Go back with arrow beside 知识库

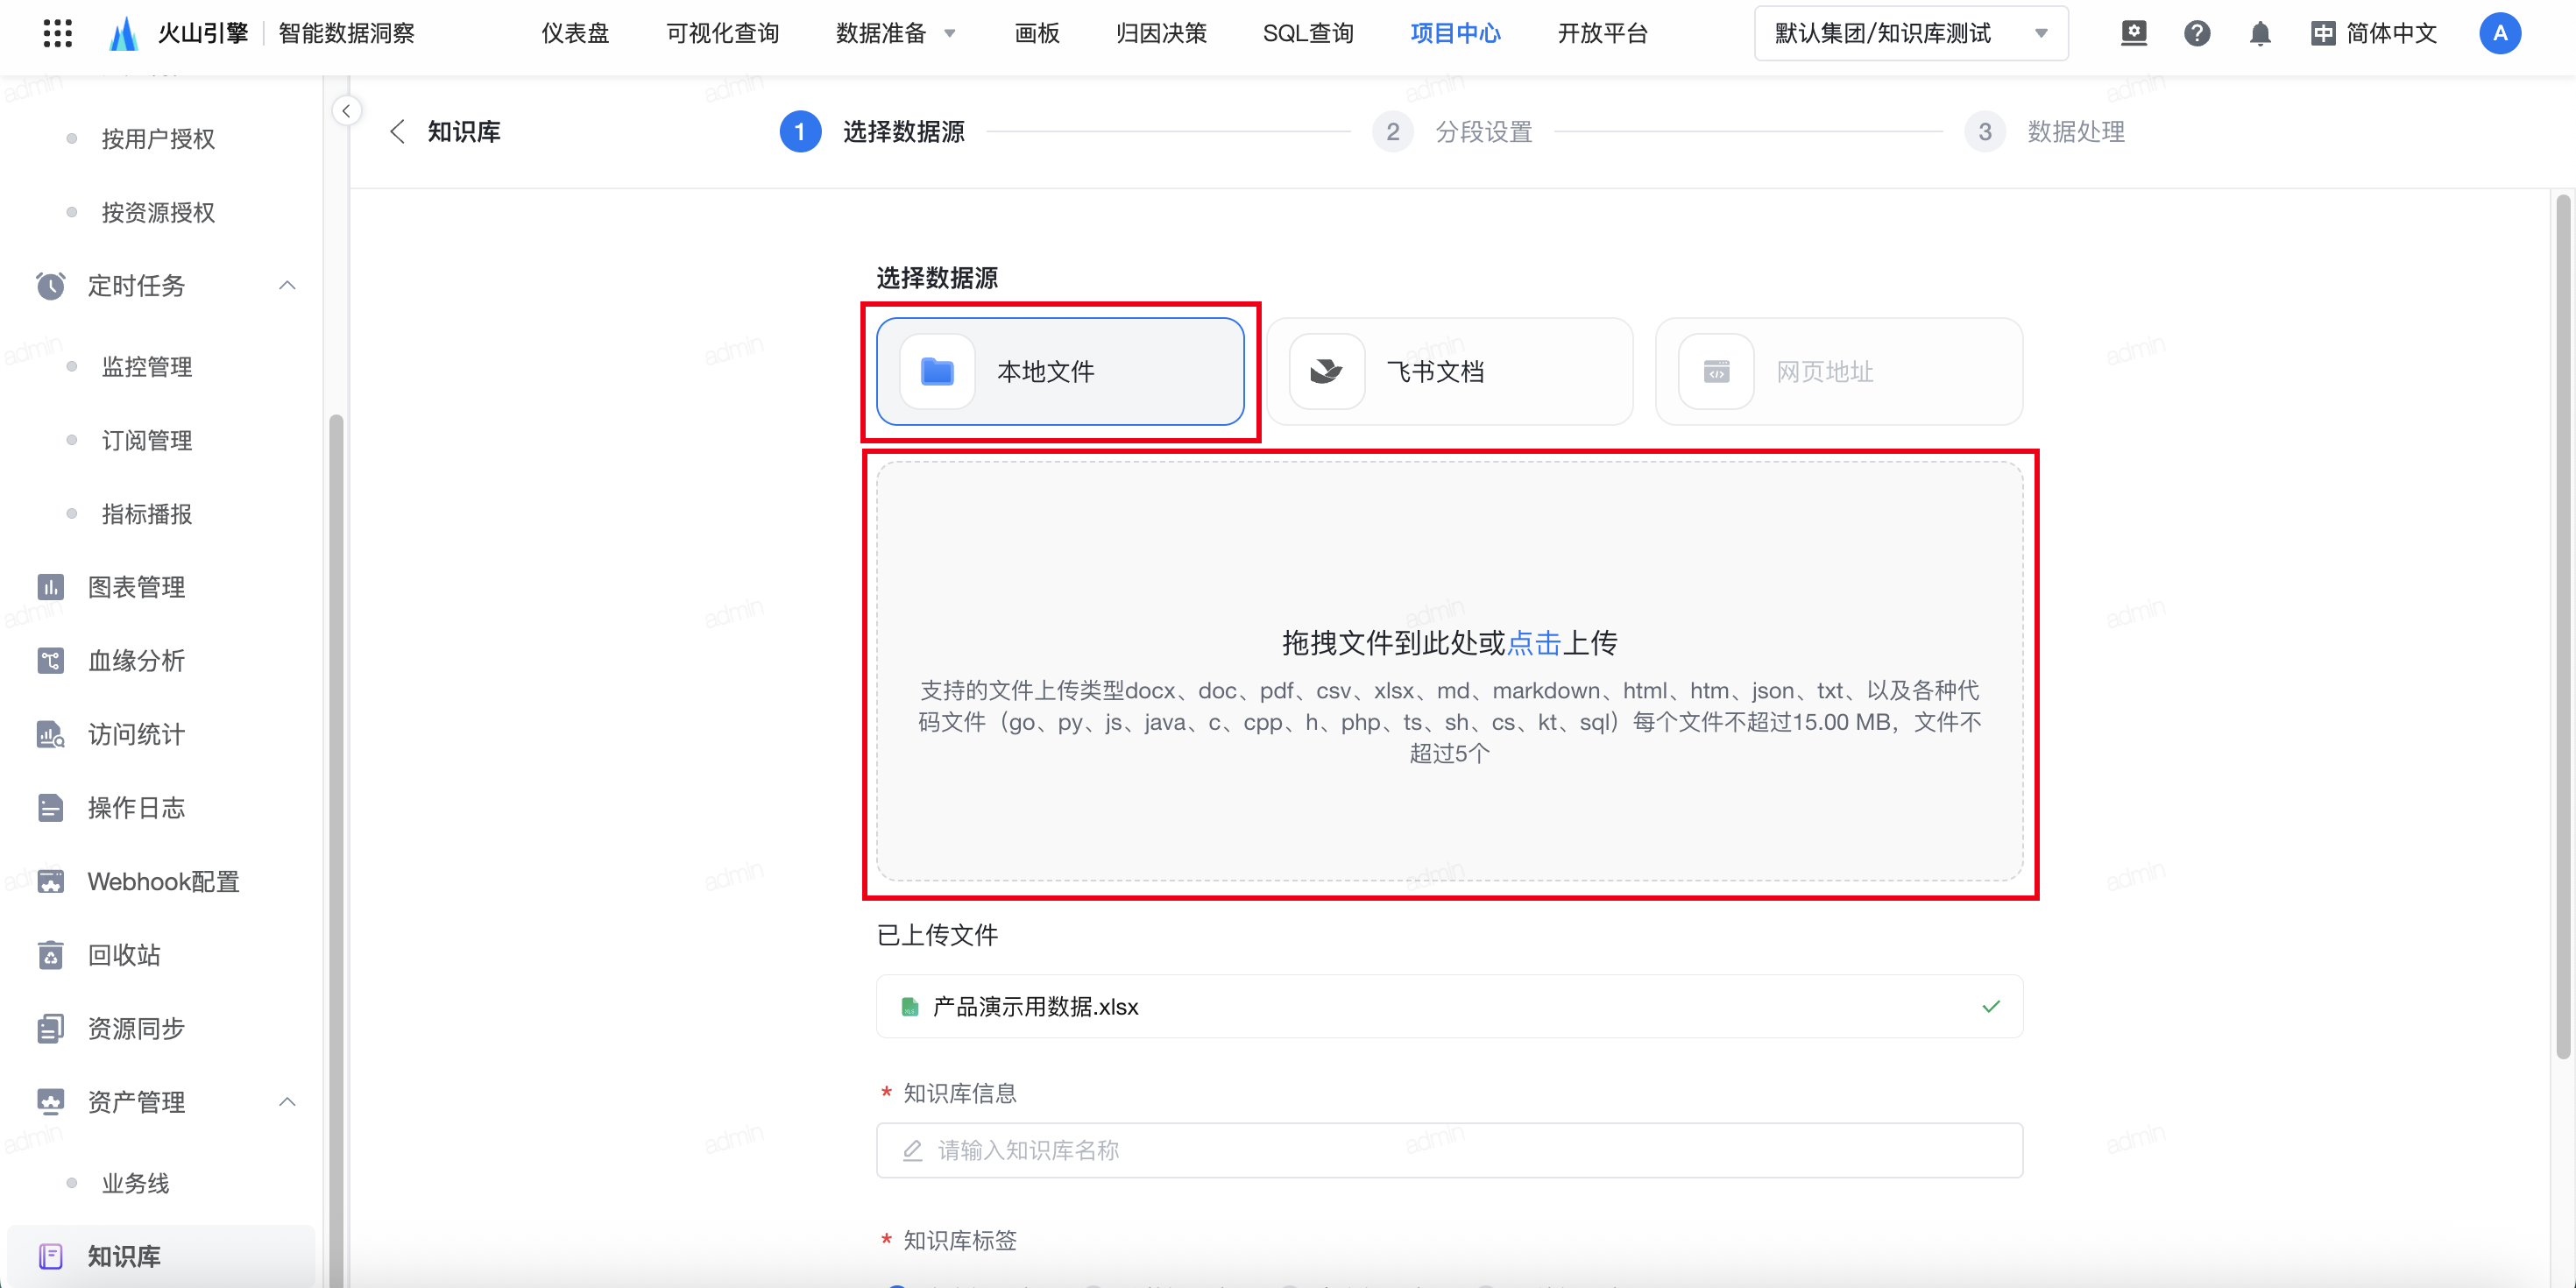[398, 132]
